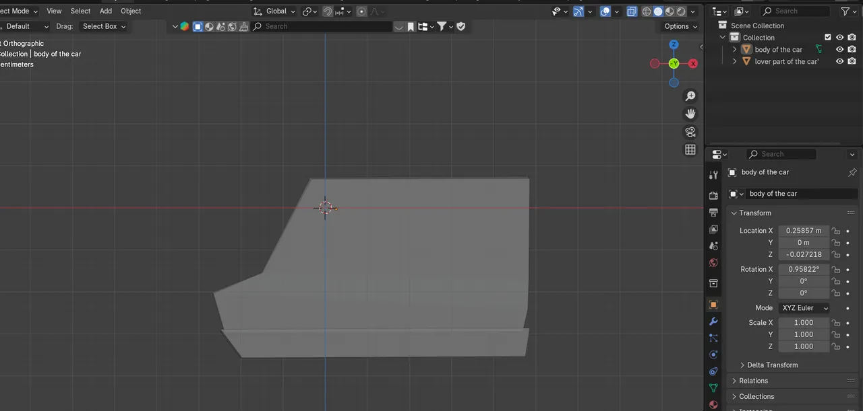This screenshot has width=863, height=411.
Task: Click the green -Y axis gizmo
Action: click(674, 63)
